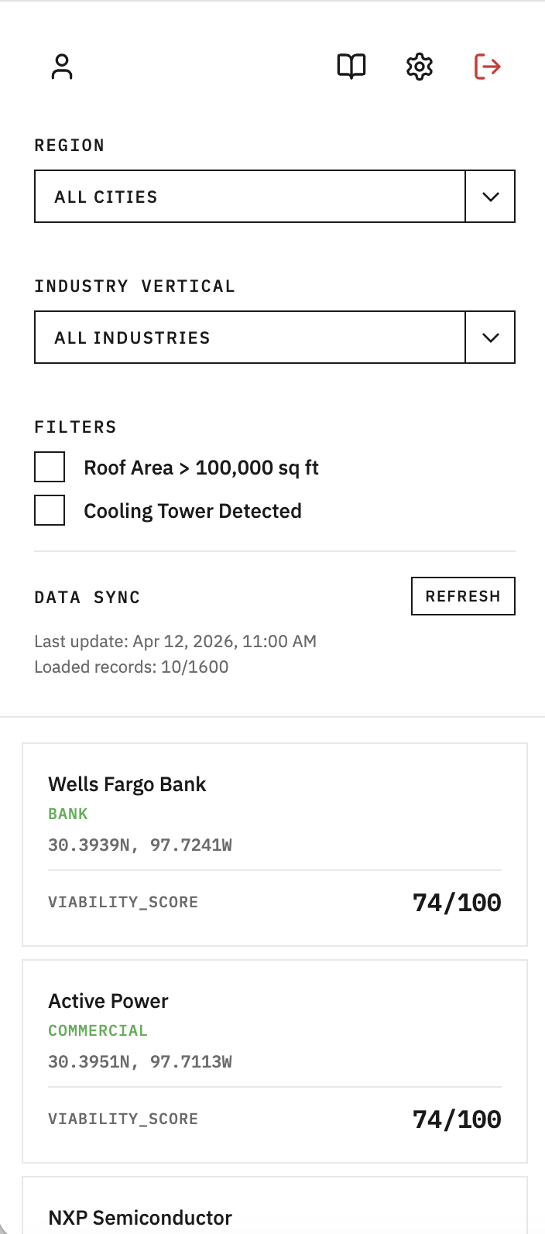
Task: Expand the Region dropdown arrow
Action: click(x=490, y=197)
